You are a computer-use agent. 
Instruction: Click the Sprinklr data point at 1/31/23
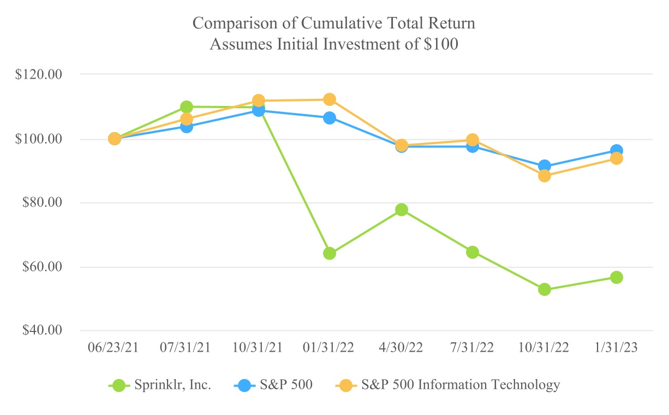(x=617, y=277)
